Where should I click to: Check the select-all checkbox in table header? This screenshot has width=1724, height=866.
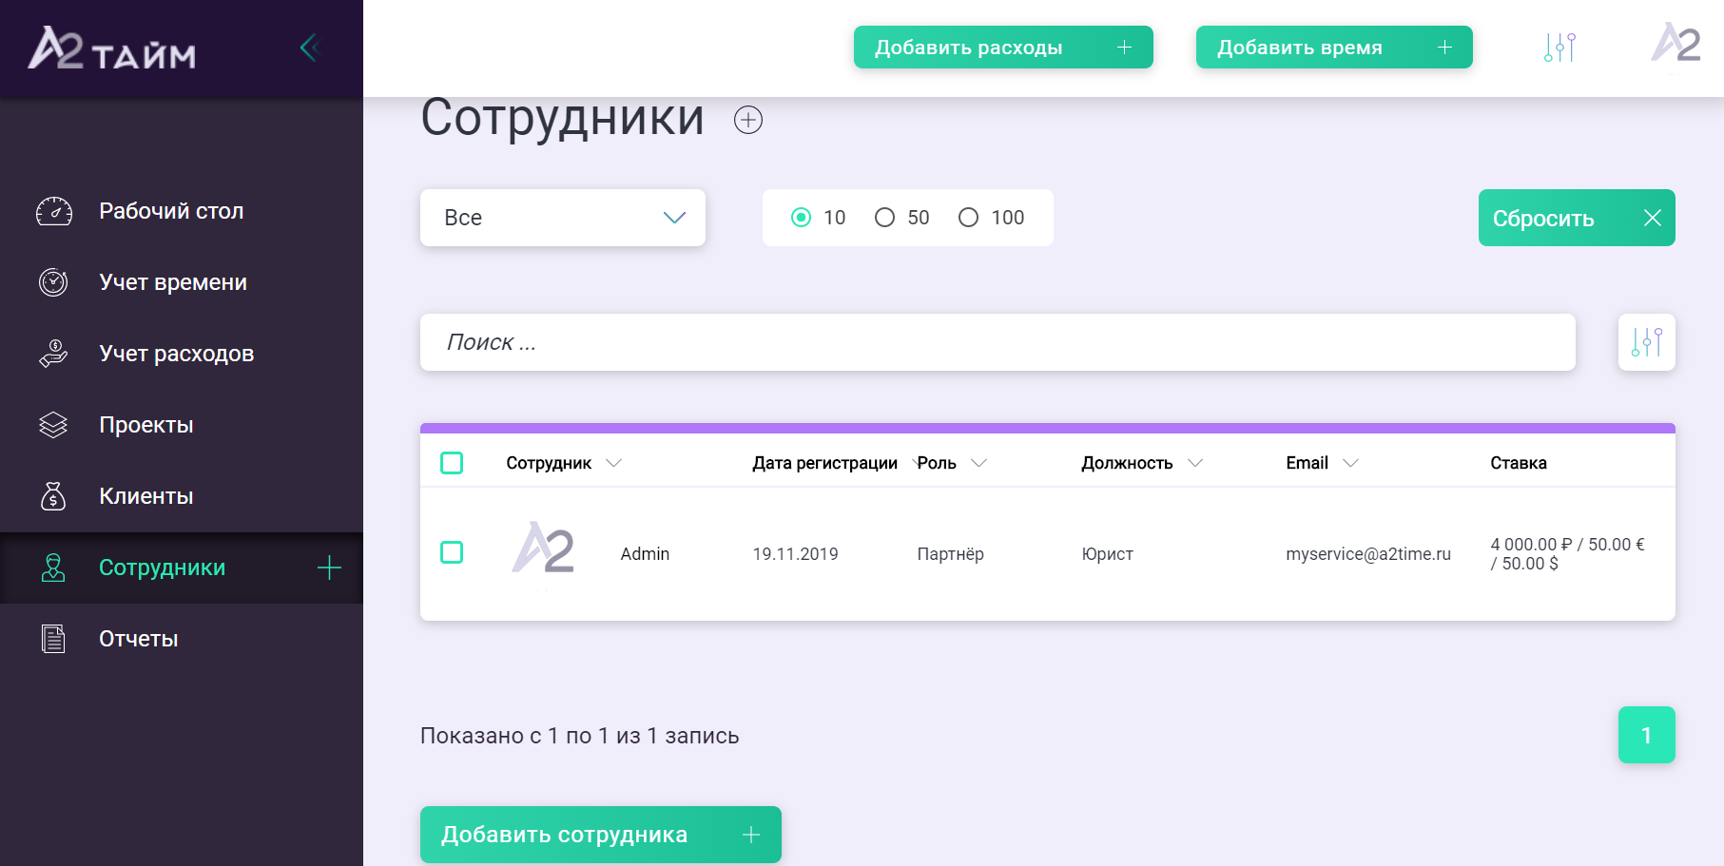click(453, 462)
